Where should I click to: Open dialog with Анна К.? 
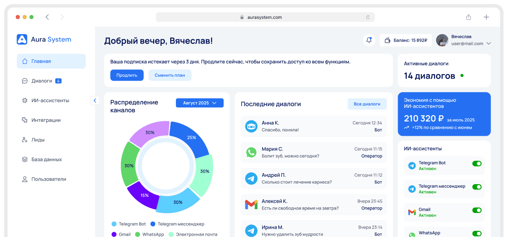[314, 127]
